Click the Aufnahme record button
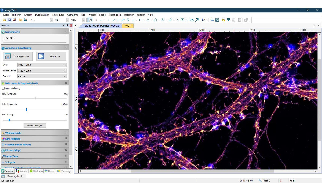This screenshot has width=322, height=191. tap(52, 56)
